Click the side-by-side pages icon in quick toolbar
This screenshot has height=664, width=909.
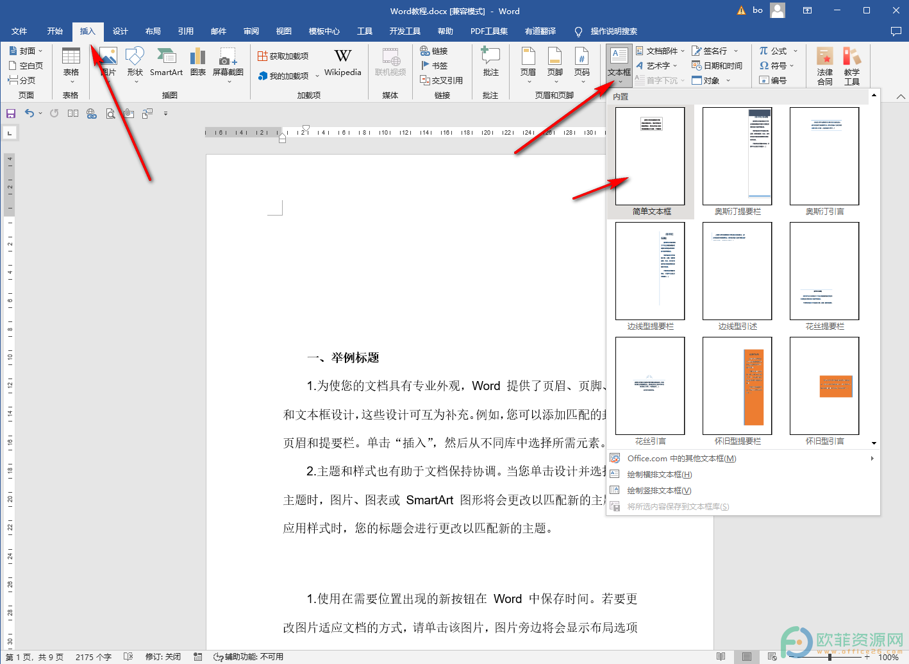pyautogui.click(x=73, y=114)
